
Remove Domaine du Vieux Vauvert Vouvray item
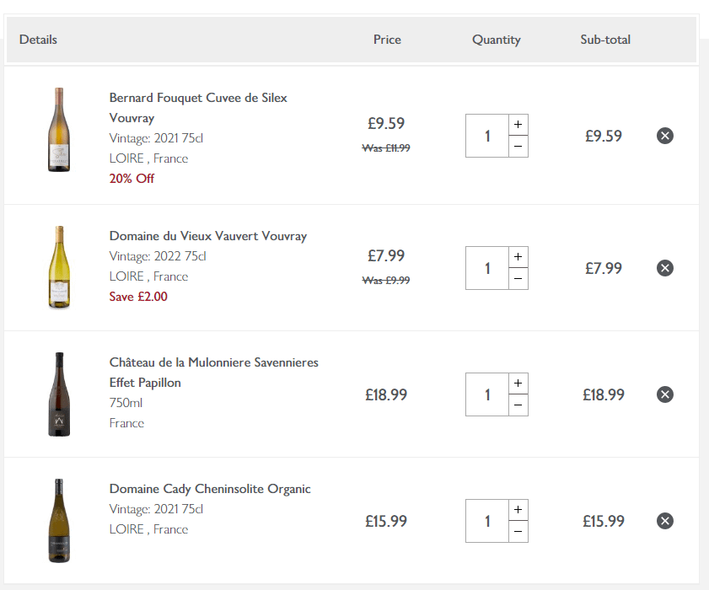(x=665, y=268)
